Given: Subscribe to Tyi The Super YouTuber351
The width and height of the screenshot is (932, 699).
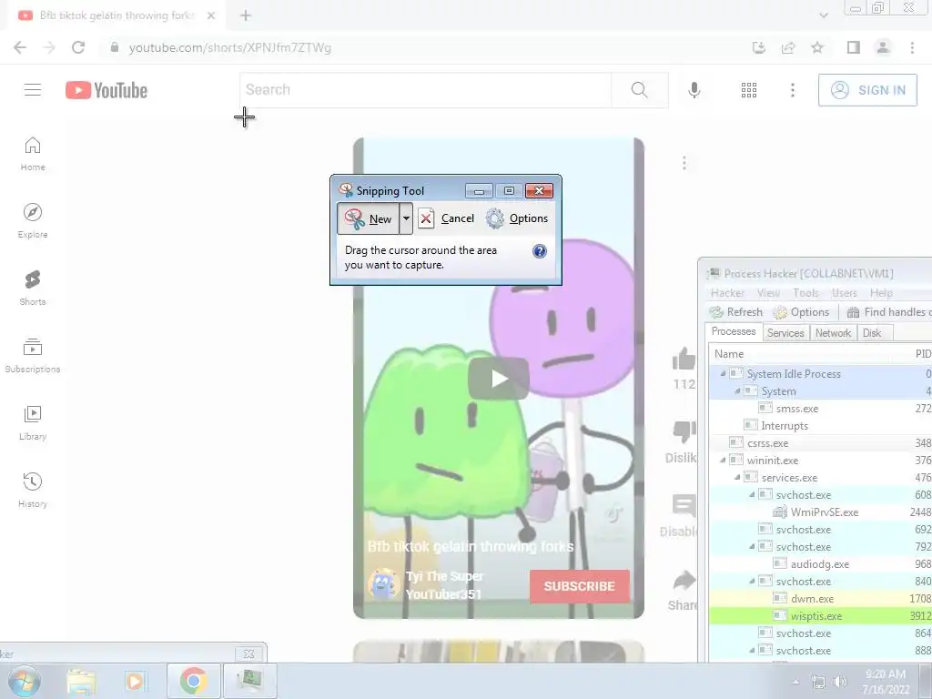Looking at the screenshot, I should (580, 586).
